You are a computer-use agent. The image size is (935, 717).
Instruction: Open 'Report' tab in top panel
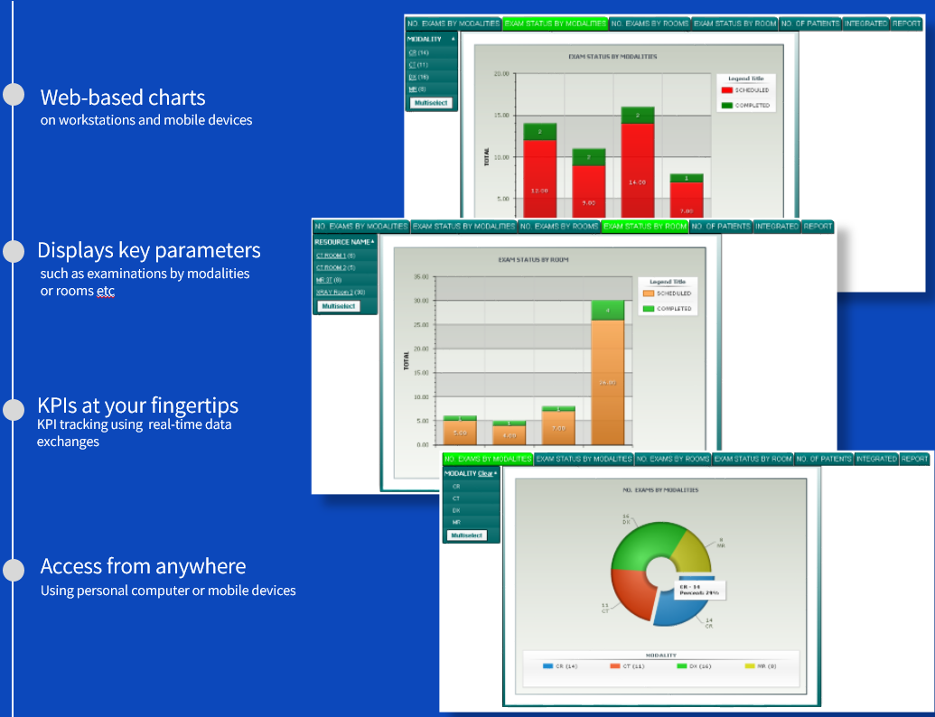(x=906, y=23)
